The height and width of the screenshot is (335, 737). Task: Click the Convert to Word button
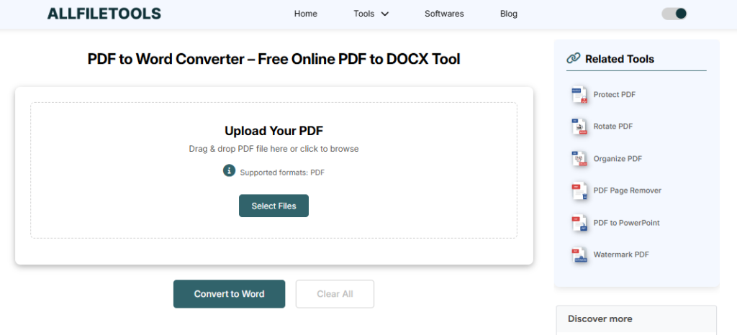[x=229, y=294]
